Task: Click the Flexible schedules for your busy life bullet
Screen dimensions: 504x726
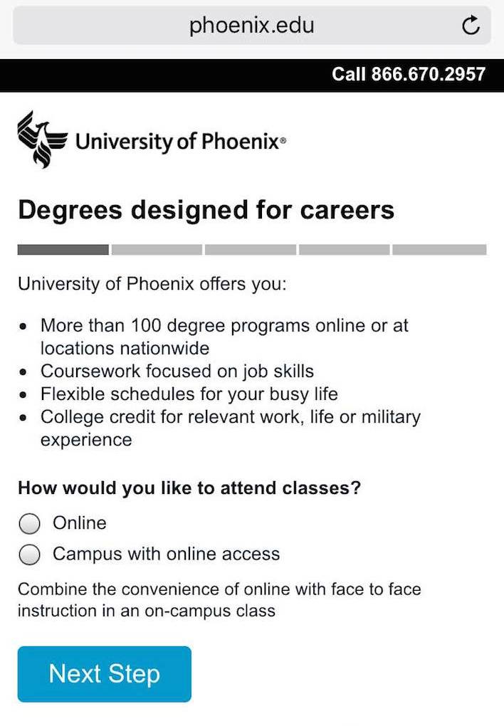Action: click(x=189, y=394)
